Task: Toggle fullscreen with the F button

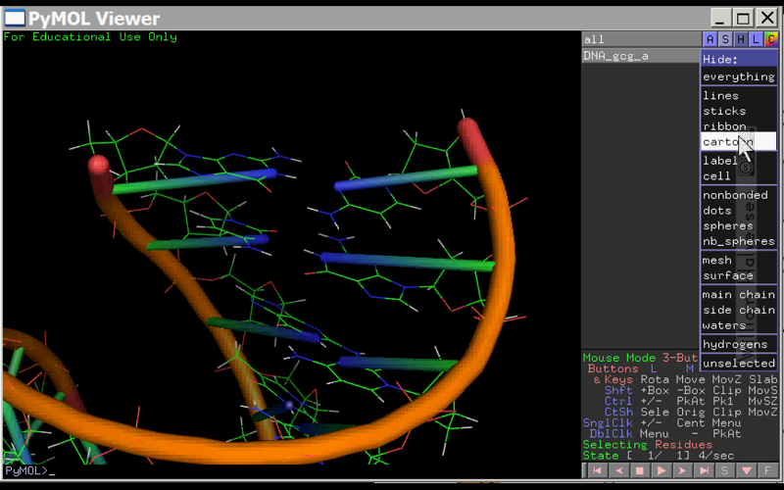Action: point(767,470)
